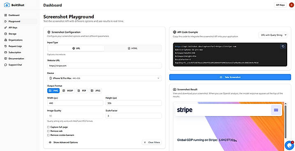The height and width of the screenshot is (151, 295).
Task: Enable Remove cookie banners checkbox
Action: tap(48, 135)
